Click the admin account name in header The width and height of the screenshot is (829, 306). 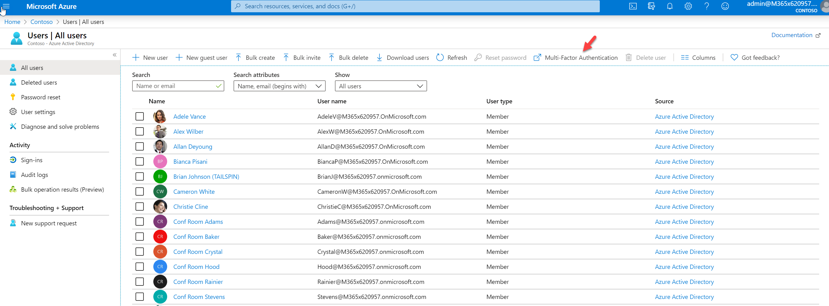click(782, 4)
